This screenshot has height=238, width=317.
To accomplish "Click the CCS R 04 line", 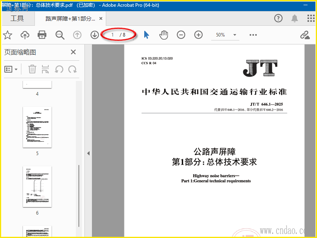I will click(149, 63).
